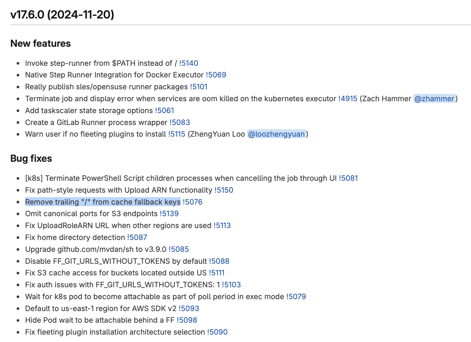Click !5093 AWS SDK region link
The image size is (471, 342).
point(189,308)
